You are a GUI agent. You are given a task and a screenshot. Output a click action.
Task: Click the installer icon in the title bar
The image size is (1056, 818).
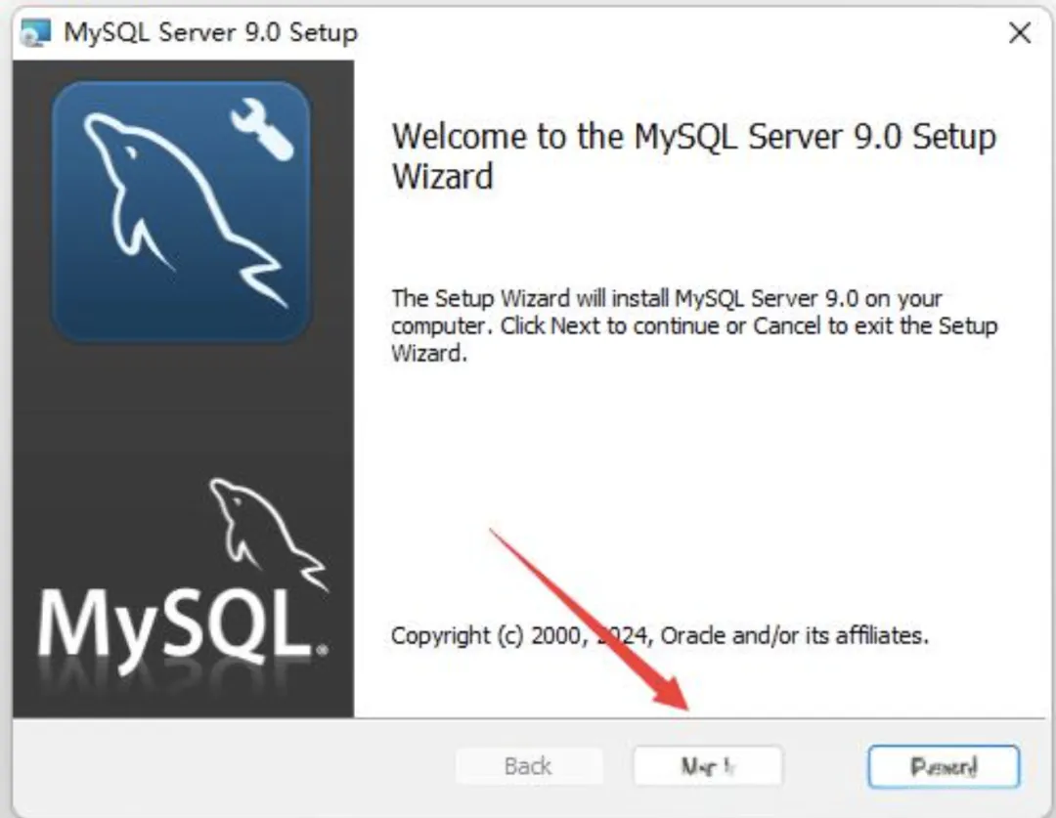[35, 32]
